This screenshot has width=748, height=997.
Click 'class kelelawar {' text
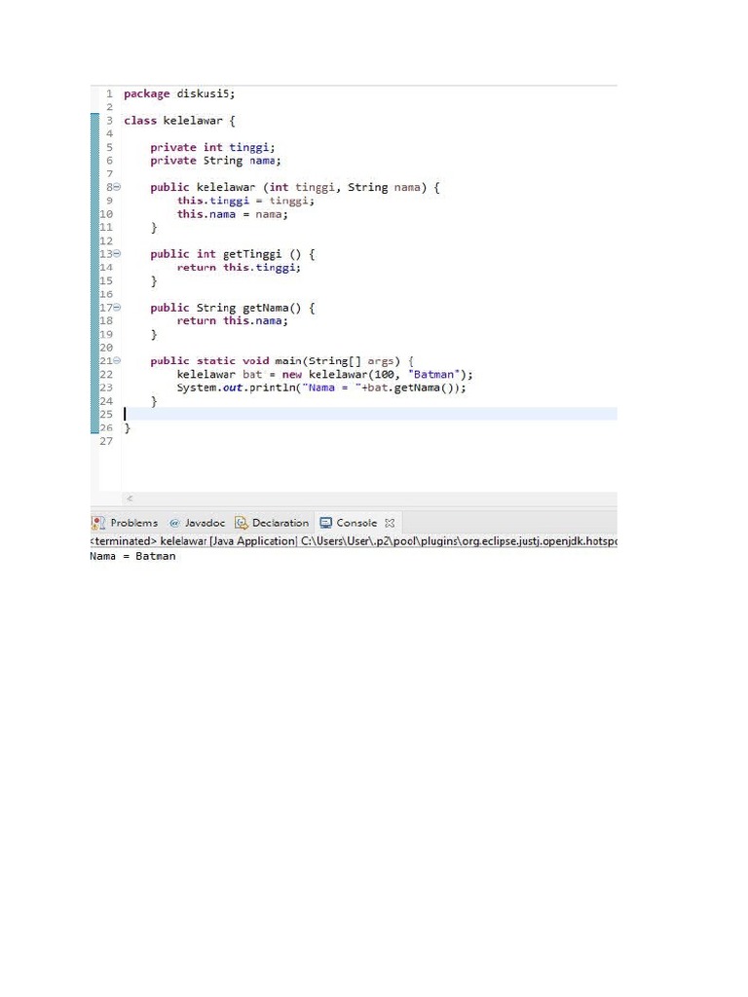tap(179, 120)
